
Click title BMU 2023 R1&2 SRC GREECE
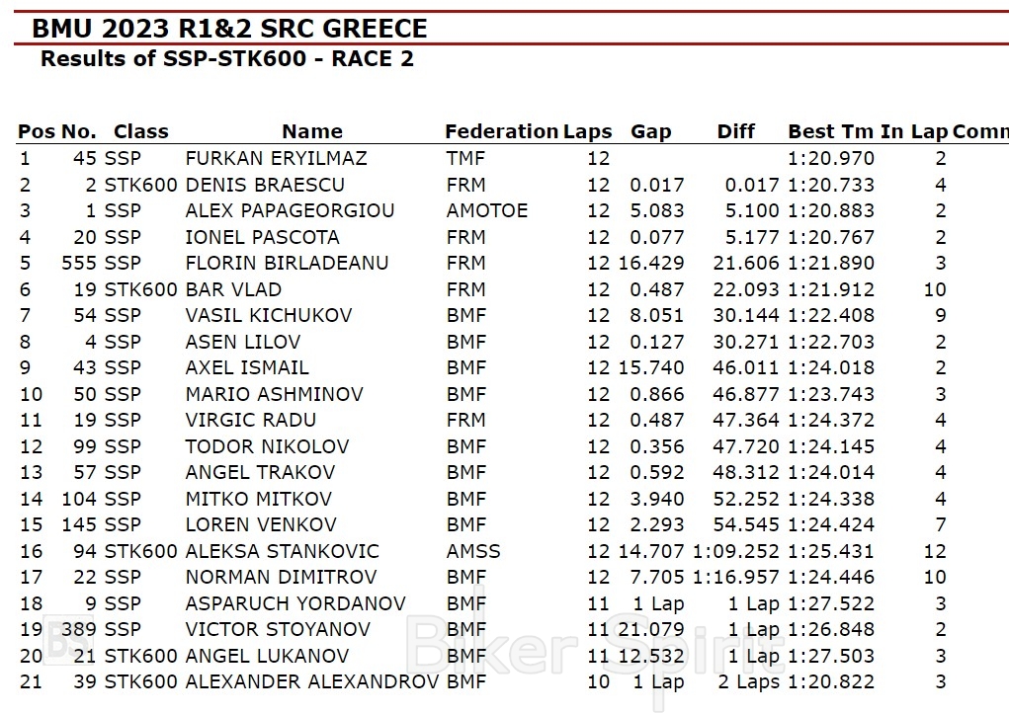pos(229,29)
